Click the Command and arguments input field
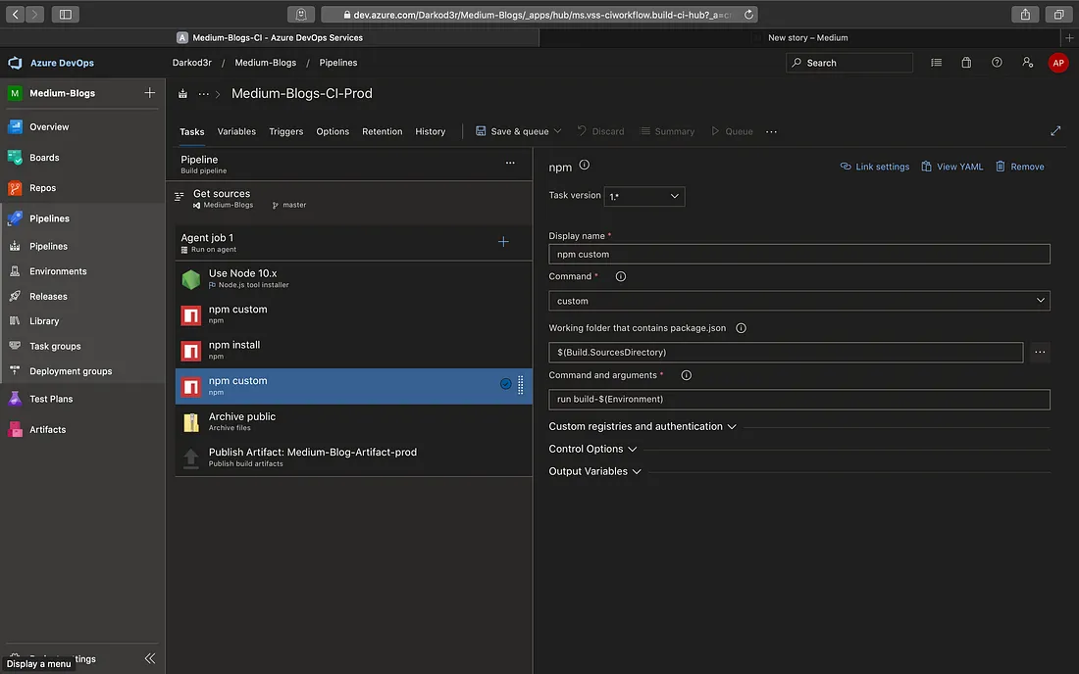The width and height of the screenshot is (1079, 674). [x=798, y=399]
